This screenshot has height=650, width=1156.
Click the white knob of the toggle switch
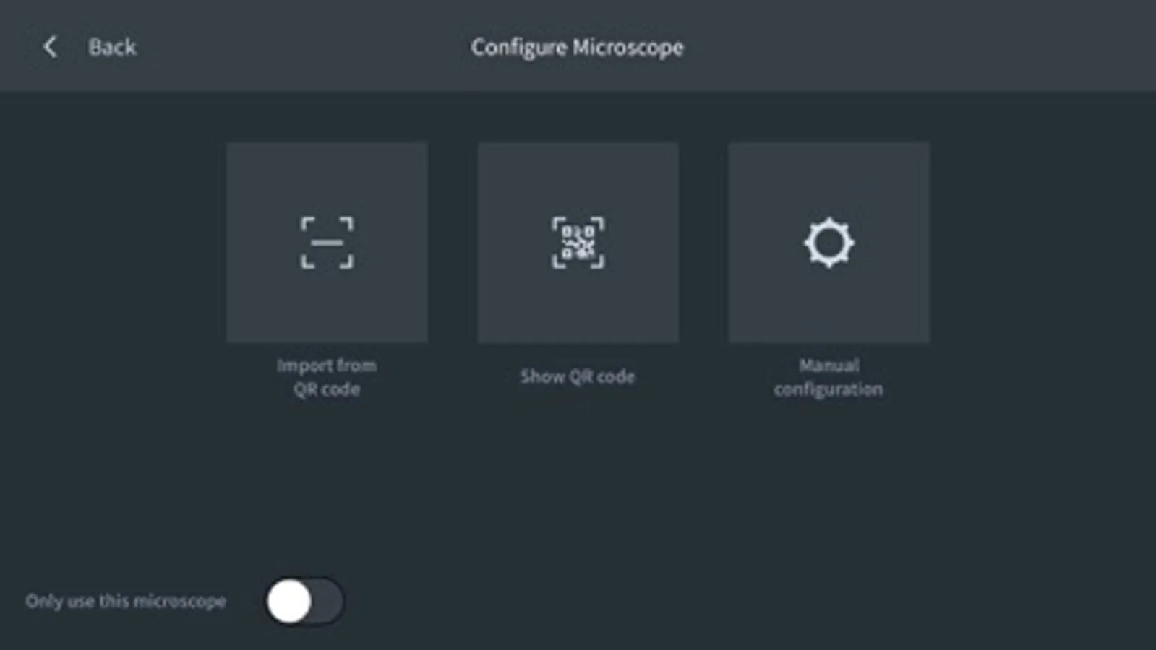point(289,601)
